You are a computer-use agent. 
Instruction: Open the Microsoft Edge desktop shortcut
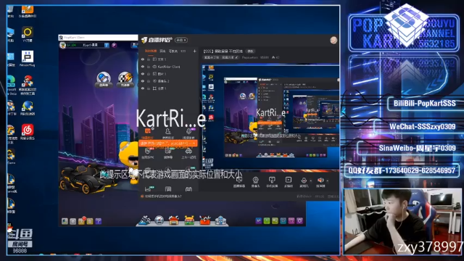pos(11,85)
